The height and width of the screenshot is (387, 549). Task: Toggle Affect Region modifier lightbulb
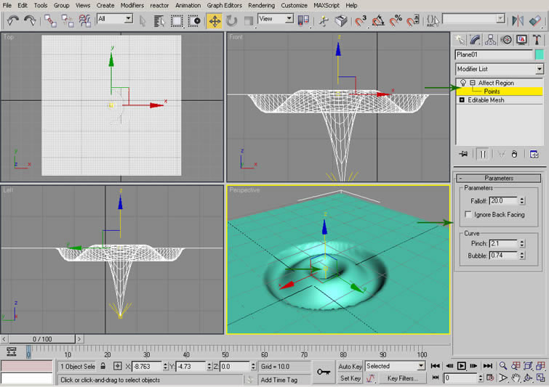point(462,83)
